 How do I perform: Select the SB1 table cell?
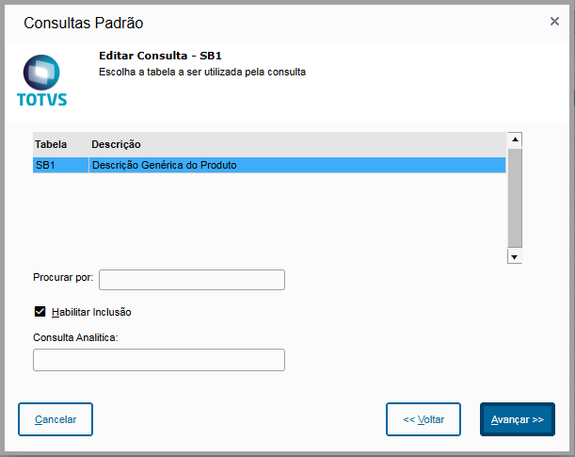[61, 165]
